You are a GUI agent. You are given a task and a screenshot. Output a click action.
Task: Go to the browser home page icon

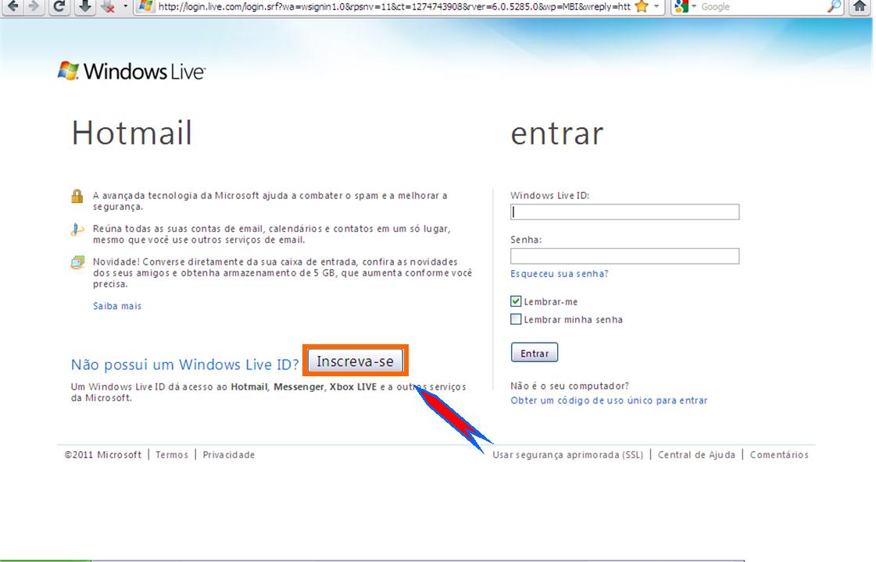[860, 7]
